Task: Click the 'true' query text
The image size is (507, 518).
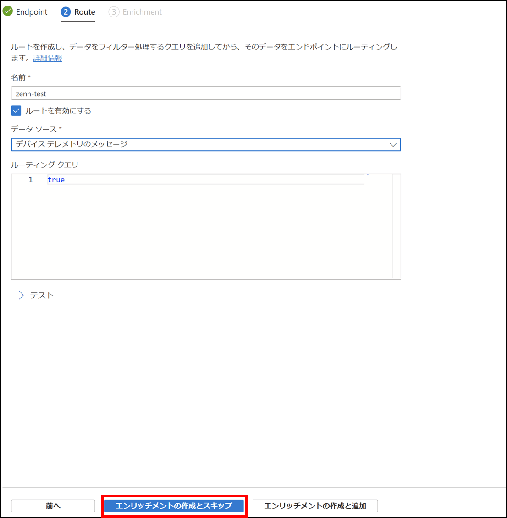Action: (56, 180)
